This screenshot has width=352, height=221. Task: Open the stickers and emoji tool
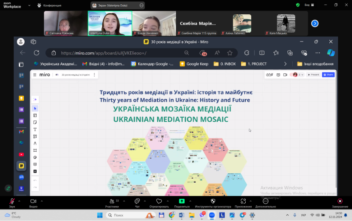tap(35, 158)
